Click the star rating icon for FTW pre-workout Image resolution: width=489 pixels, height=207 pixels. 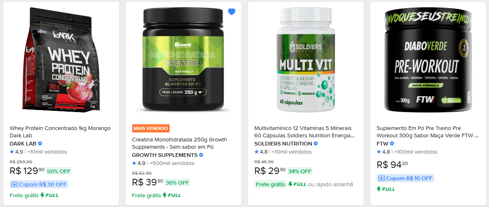379,152
